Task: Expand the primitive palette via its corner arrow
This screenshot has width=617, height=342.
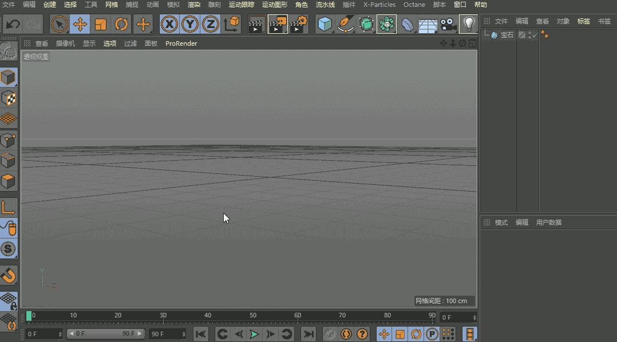Action: point(332,31)
